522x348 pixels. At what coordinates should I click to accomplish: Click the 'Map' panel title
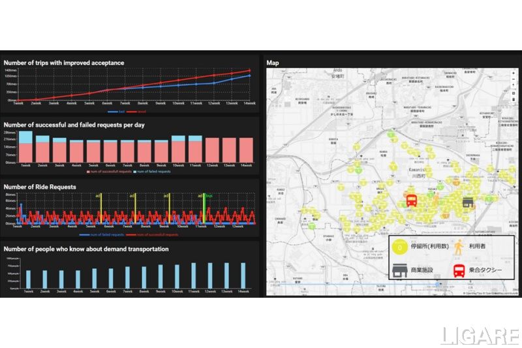tap(273, 63)
